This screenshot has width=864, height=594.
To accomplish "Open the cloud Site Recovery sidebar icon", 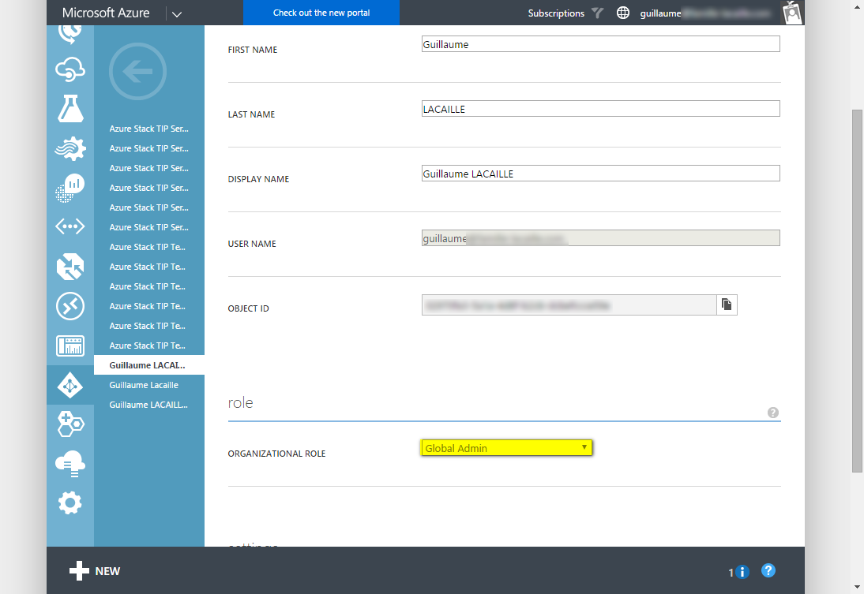I will click(x=70, y=69).
